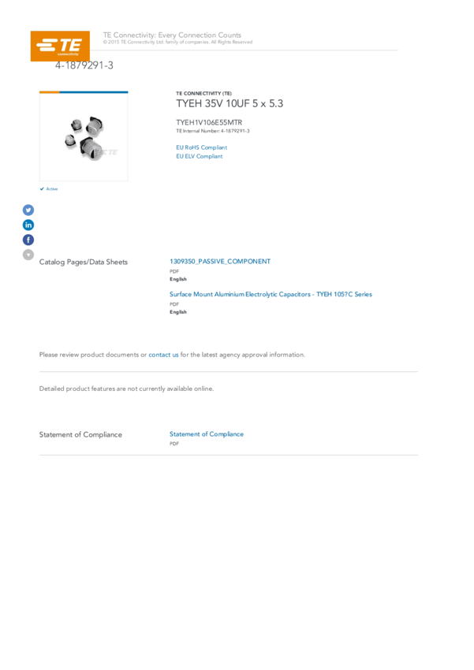
Task: Click TE Internal Number 4-1879291-3 text
Action: 213,131
